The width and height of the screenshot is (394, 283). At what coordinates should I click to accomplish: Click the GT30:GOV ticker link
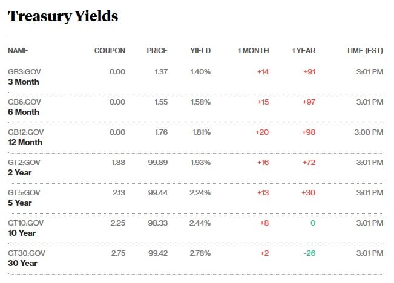(26, 253)
